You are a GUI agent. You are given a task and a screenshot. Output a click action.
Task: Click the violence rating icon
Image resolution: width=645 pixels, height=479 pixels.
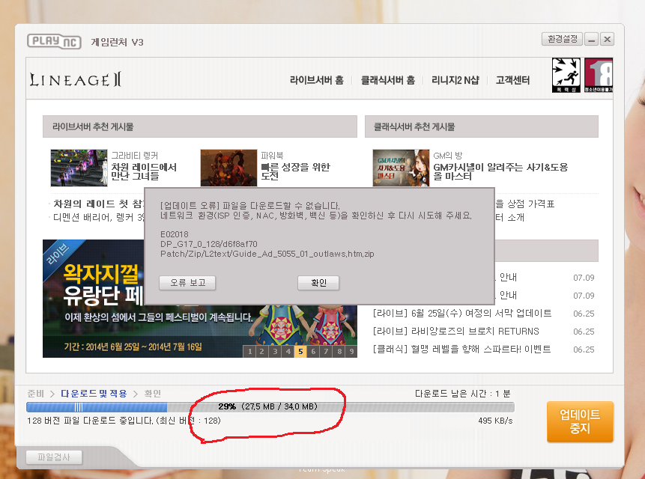pyautogui.click(x=566, y=75)
